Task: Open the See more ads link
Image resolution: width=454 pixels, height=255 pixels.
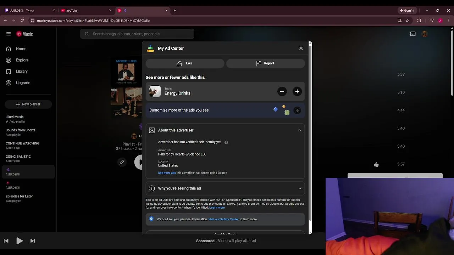Action: 167,173
